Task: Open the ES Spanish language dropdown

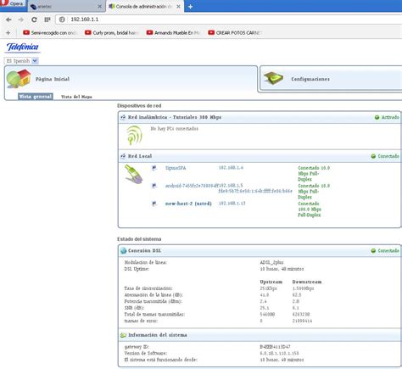Action: pos(21,61)
